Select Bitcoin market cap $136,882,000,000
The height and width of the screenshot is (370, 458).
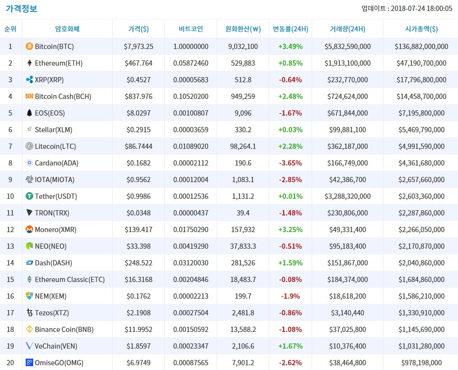click(421, 47)
